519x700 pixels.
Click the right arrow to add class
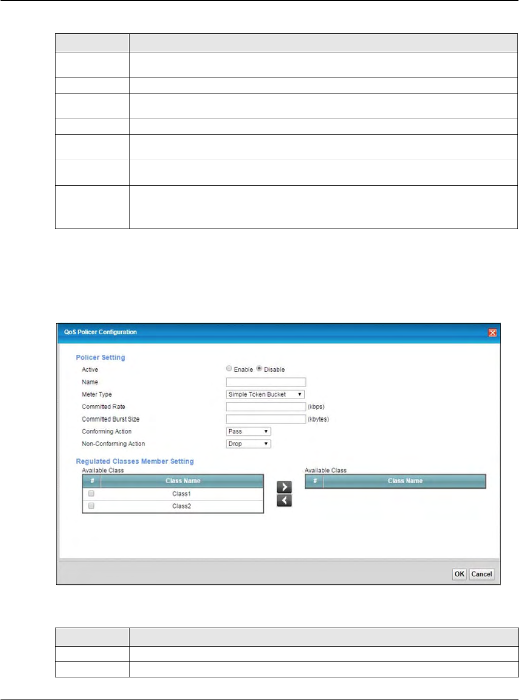(284, 487)
